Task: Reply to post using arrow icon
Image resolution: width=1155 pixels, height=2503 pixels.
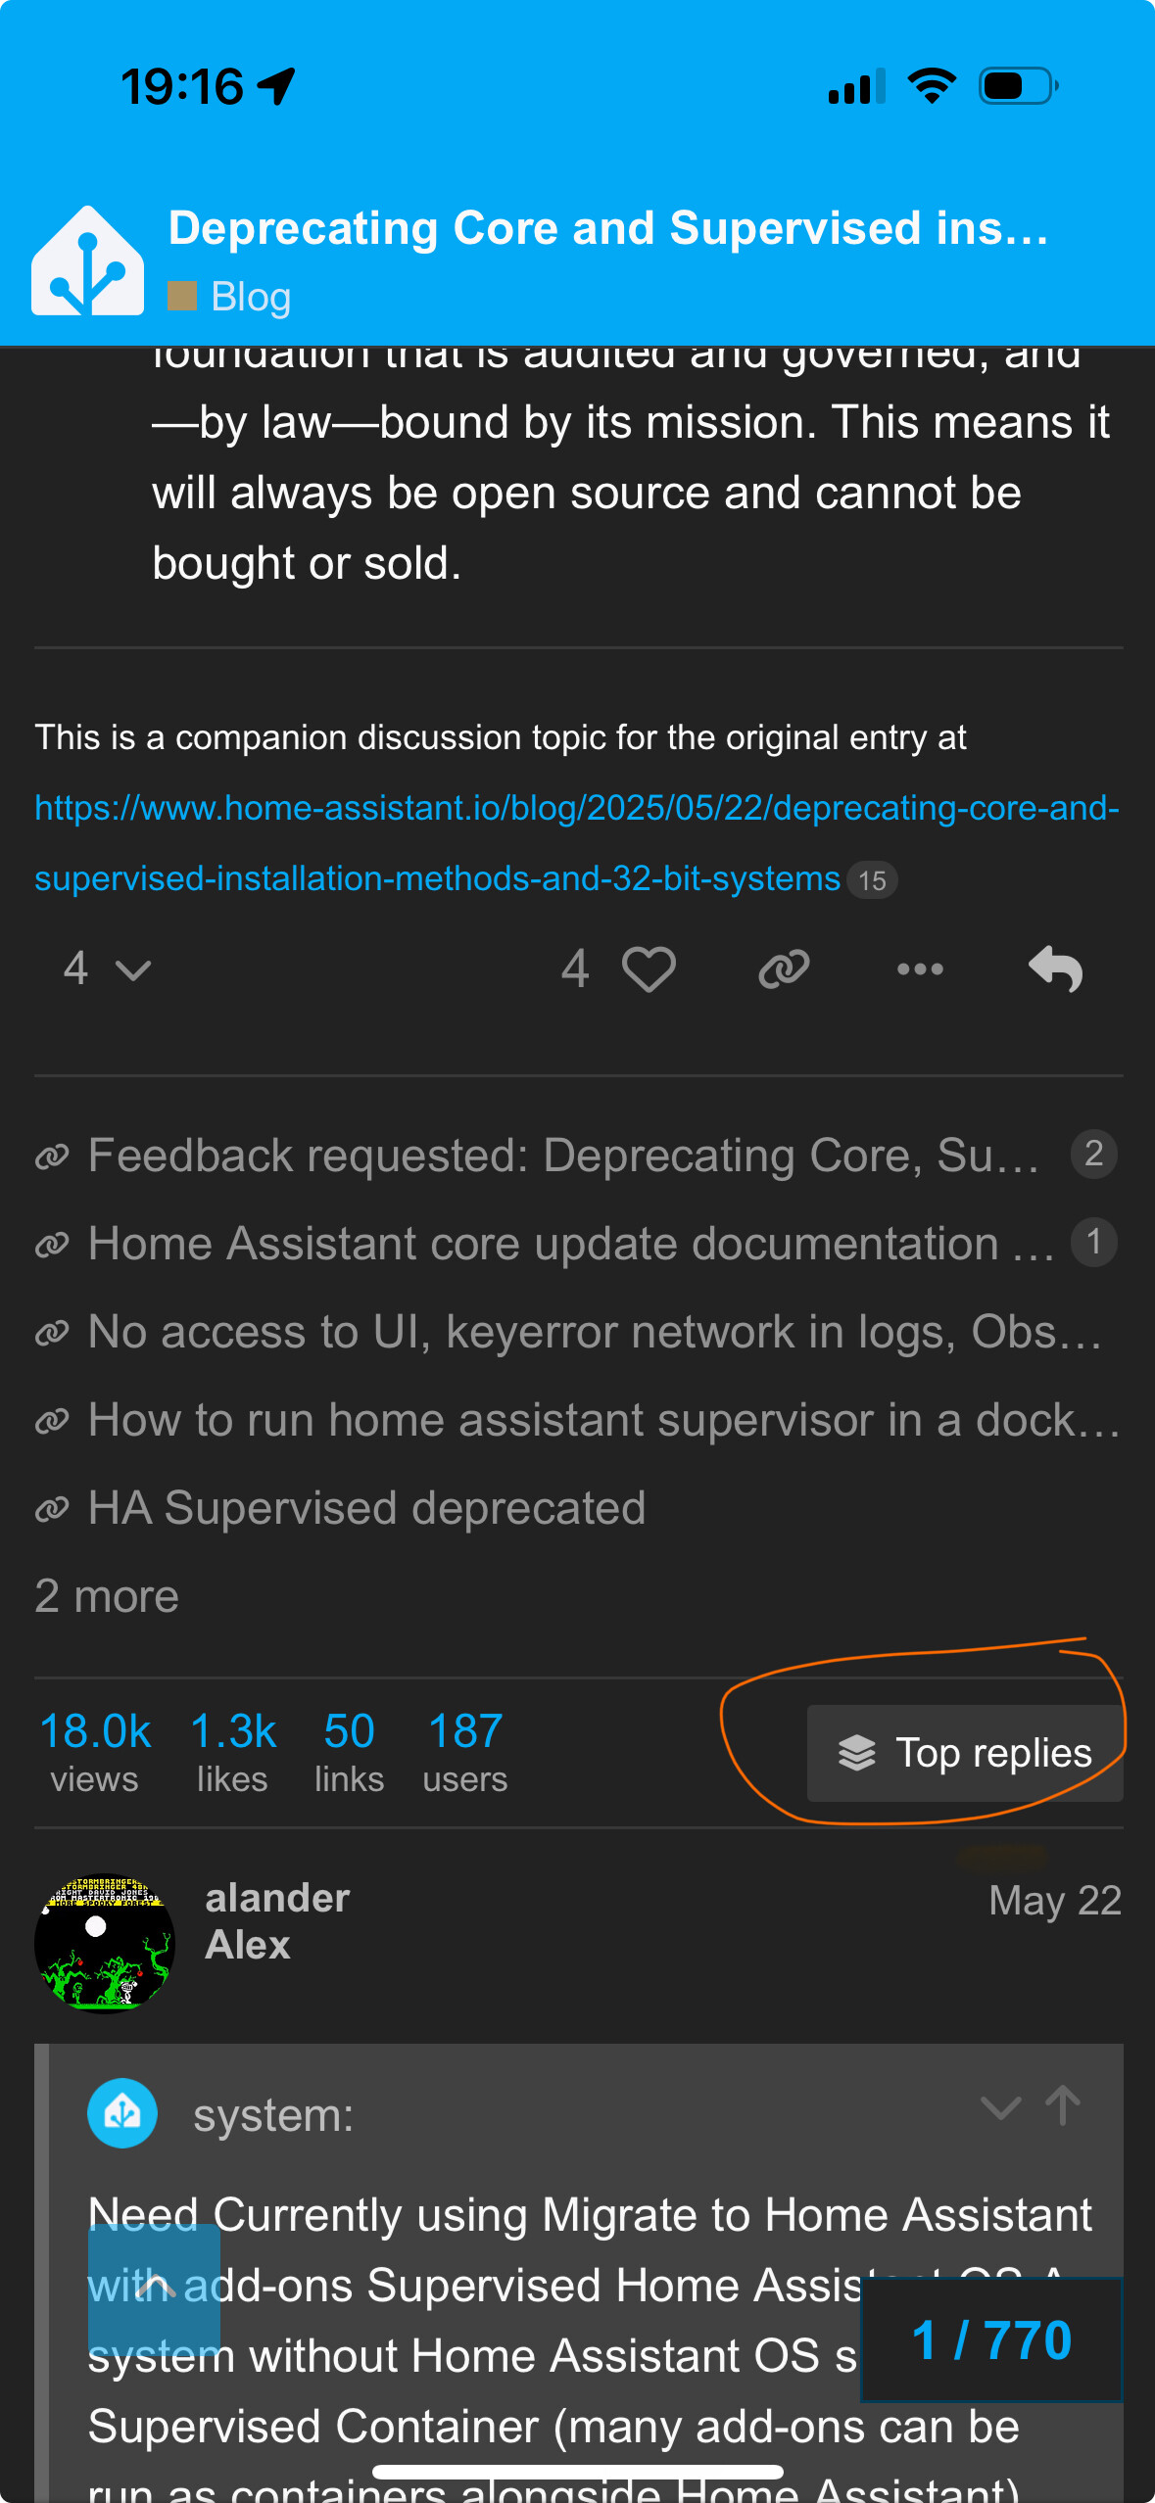Action: pos(1056,969)
